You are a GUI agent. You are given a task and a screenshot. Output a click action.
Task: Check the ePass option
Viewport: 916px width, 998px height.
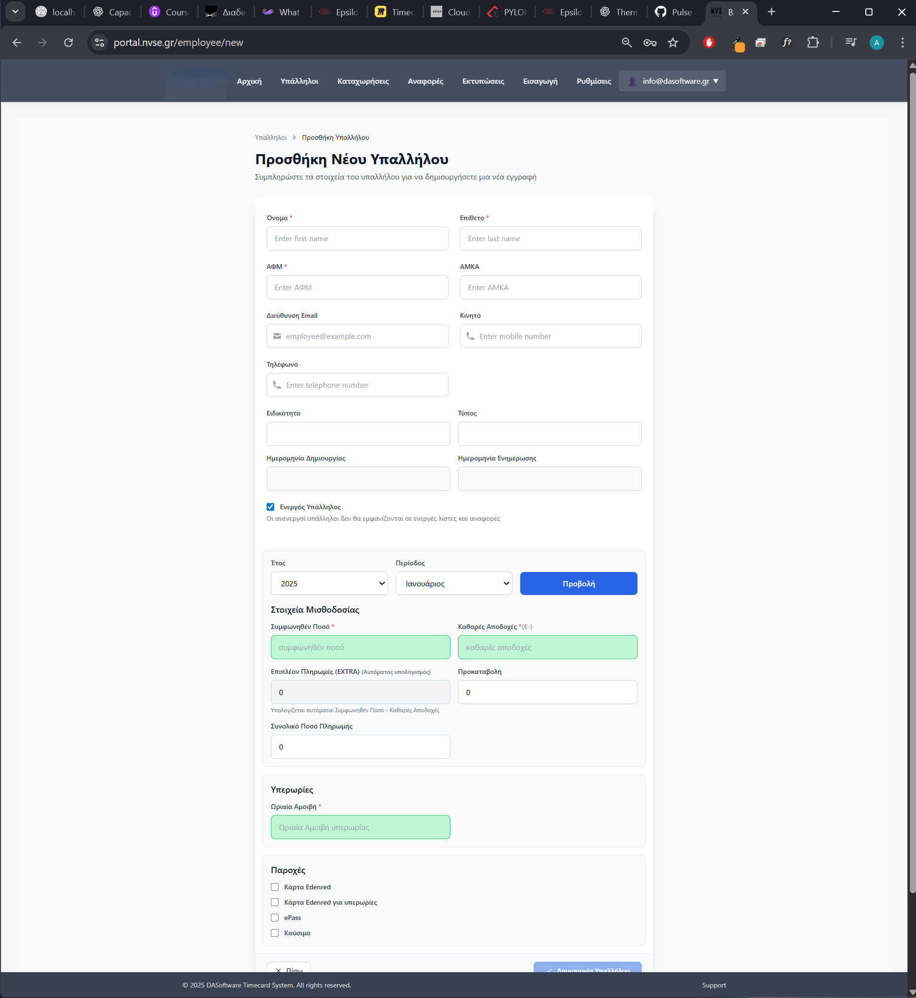(275, 918)
